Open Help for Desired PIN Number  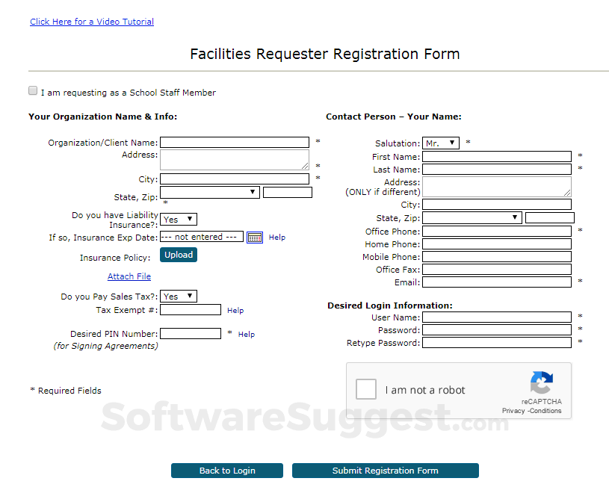[247, 335]
